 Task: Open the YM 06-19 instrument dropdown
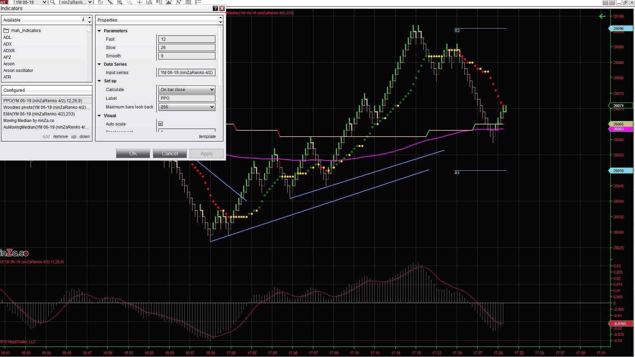[31, 2]
